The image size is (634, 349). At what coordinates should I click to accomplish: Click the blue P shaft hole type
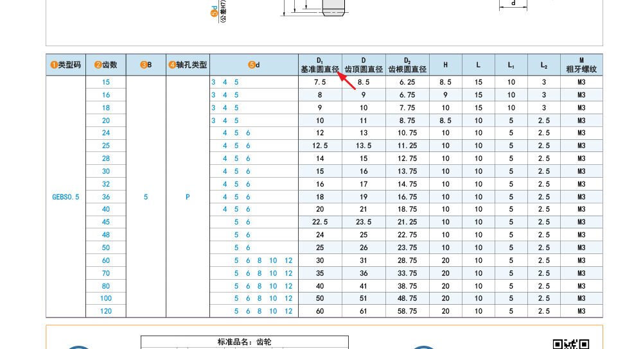point(188,197)
